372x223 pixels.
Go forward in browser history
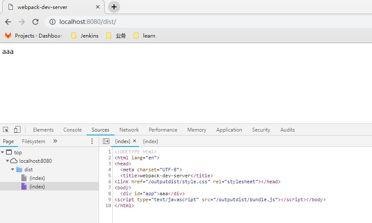pos(22,22)
